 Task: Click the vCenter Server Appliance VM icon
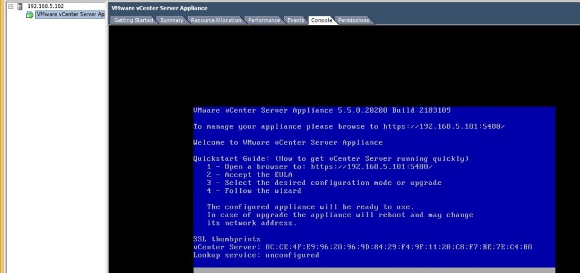[x=30, y=15]
